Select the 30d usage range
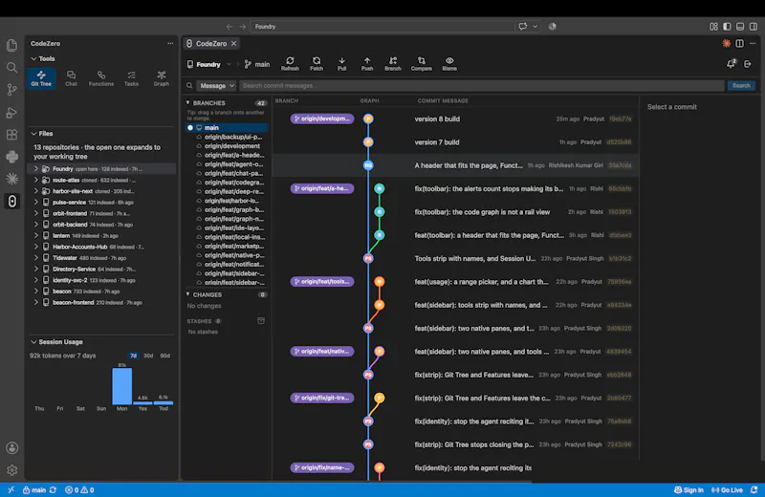 [x=148, y=356]
